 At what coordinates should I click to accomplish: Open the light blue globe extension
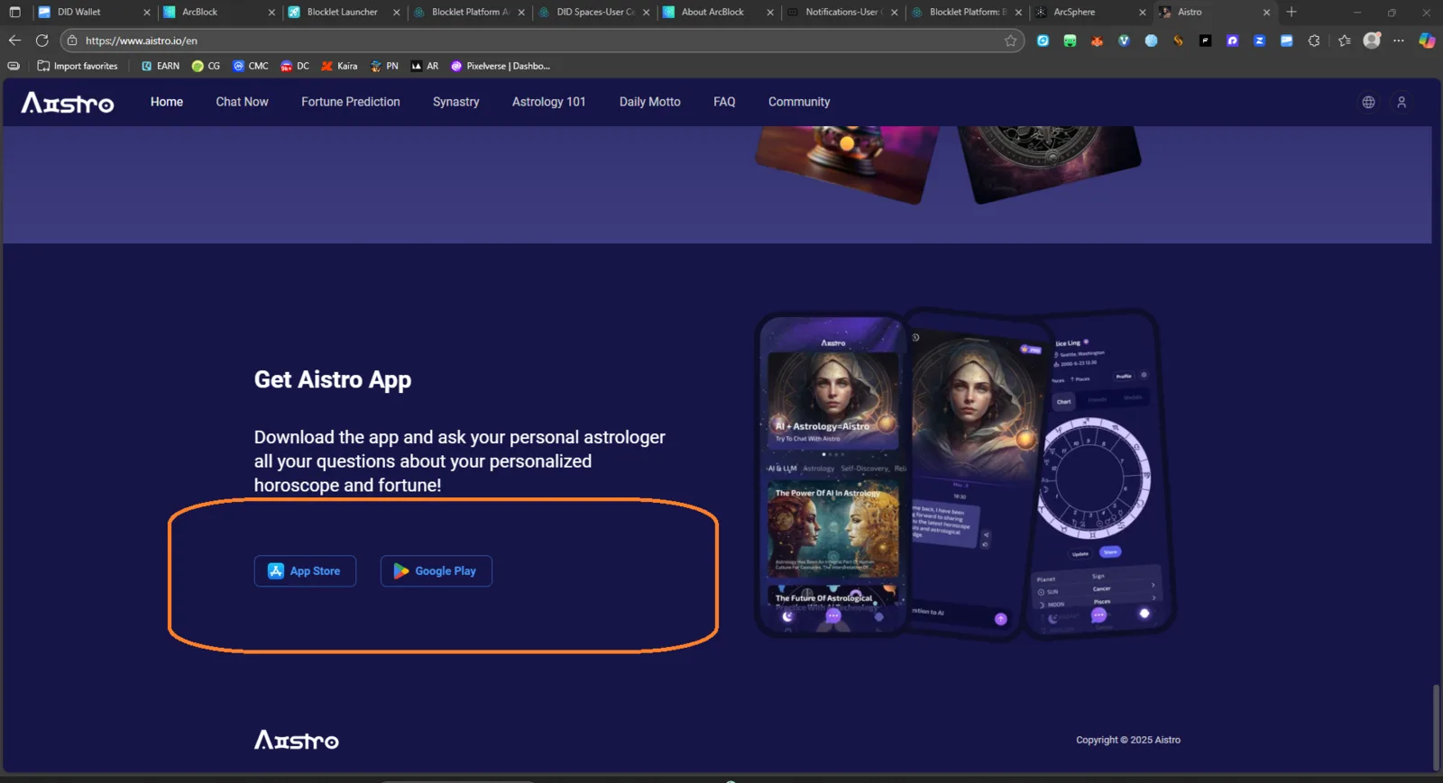point(1151,41)
